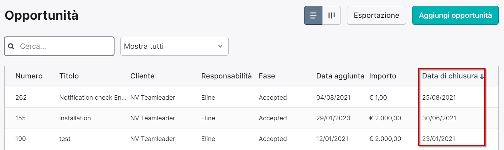The image size is (504, 150).
Task: Open the Installation opportunity row
Action: (x=251, y=118)
